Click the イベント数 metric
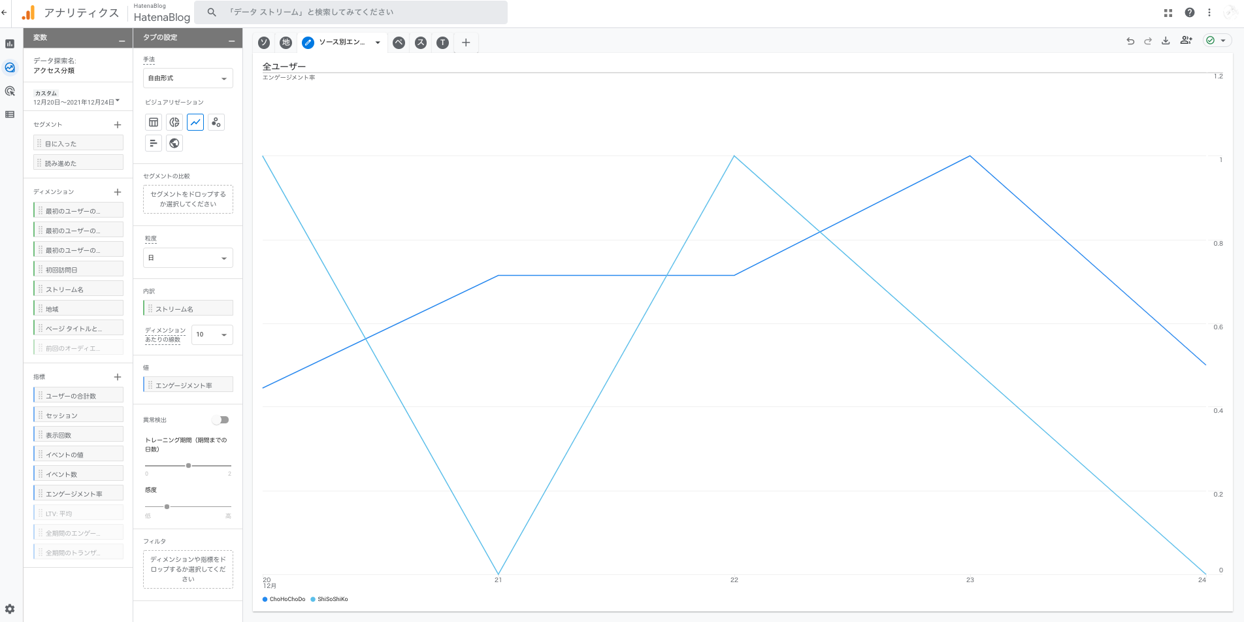Image resolution: width=1244 pixels, height=622 pixels. tap(78, 474)
